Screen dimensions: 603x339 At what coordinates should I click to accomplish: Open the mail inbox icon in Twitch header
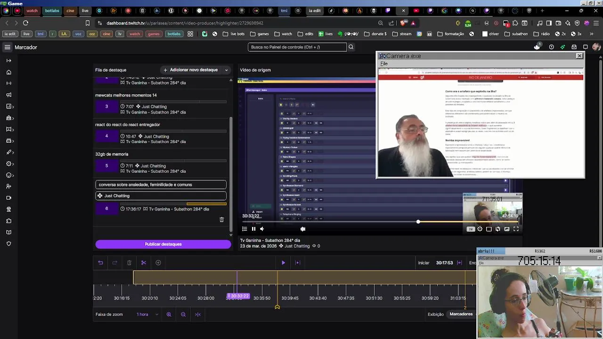[x=574, y=47]
